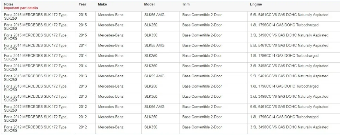Click the Year column header

pos(82,4)
